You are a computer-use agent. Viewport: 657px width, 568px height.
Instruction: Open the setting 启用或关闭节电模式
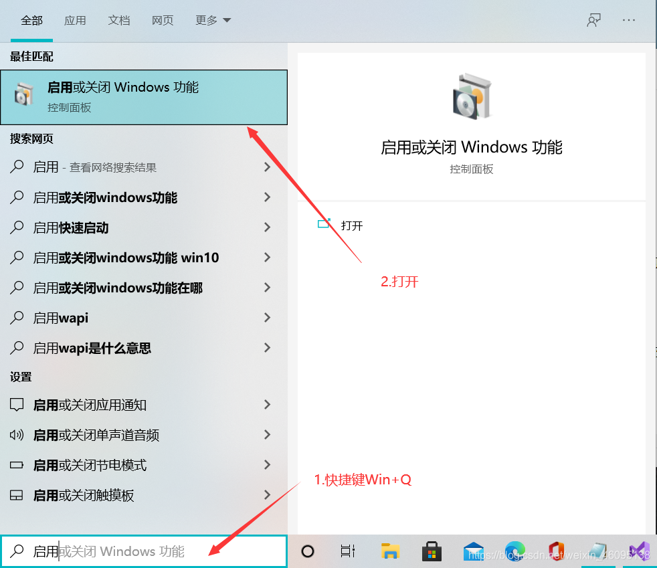[144, 465]
